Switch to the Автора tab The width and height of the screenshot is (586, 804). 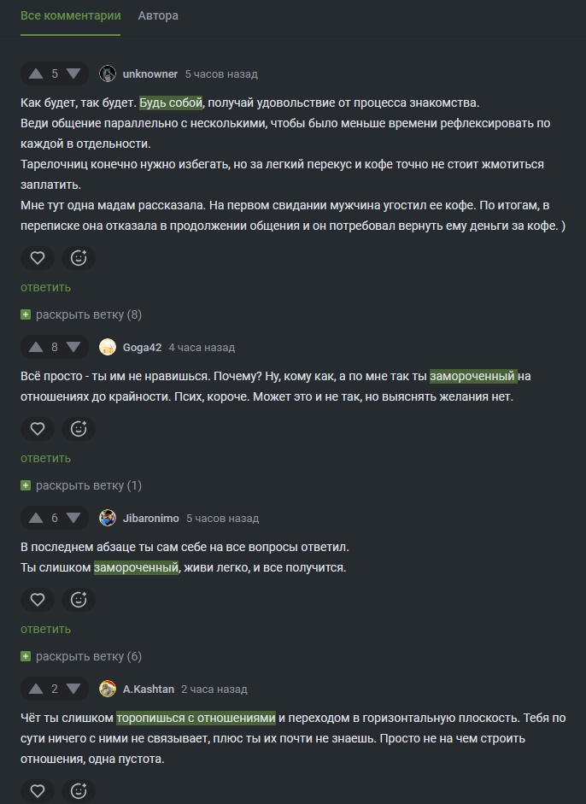tap(158, 16)
